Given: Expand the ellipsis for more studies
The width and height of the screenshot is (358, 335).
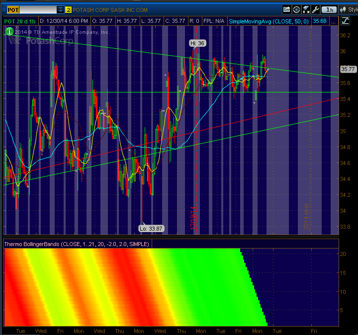Looking at the screenshot, I should coord(333,22).
